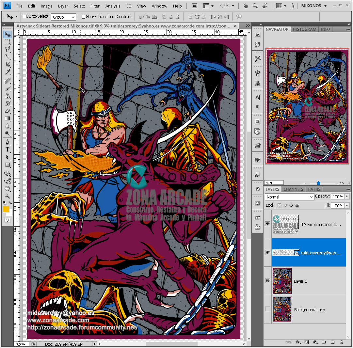This screenshot has height=348, width=353.
Task: Switch to the Channels tab
Action: point(293,189)
